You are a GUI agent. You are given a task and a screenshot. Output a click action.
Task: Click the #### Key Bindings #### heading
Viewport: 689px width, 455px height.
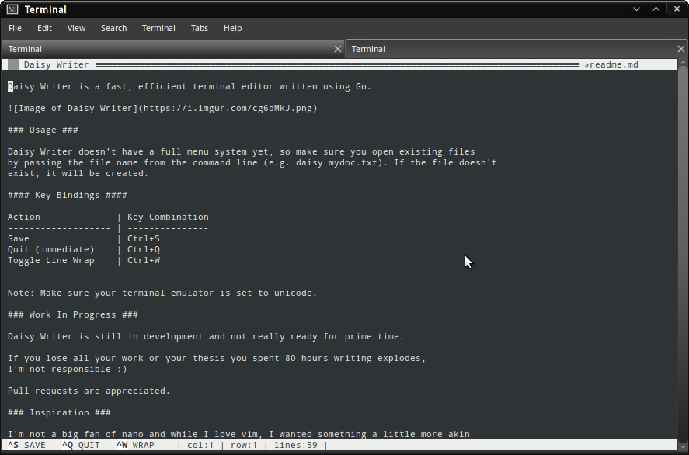click(x=68, y=195)
